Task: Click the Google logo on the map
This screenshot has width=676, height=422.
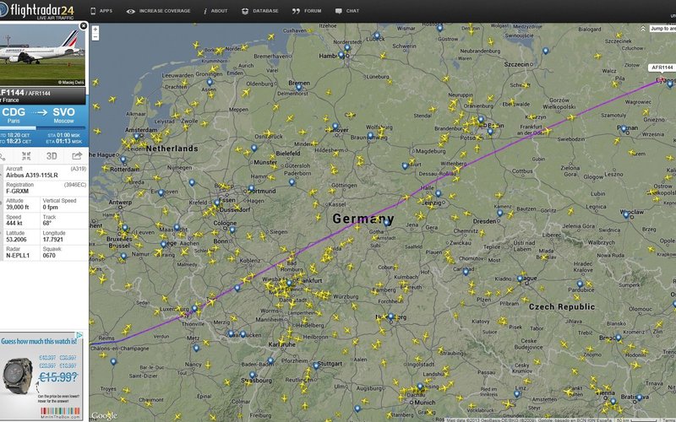Action: click(x=104, y=415)
